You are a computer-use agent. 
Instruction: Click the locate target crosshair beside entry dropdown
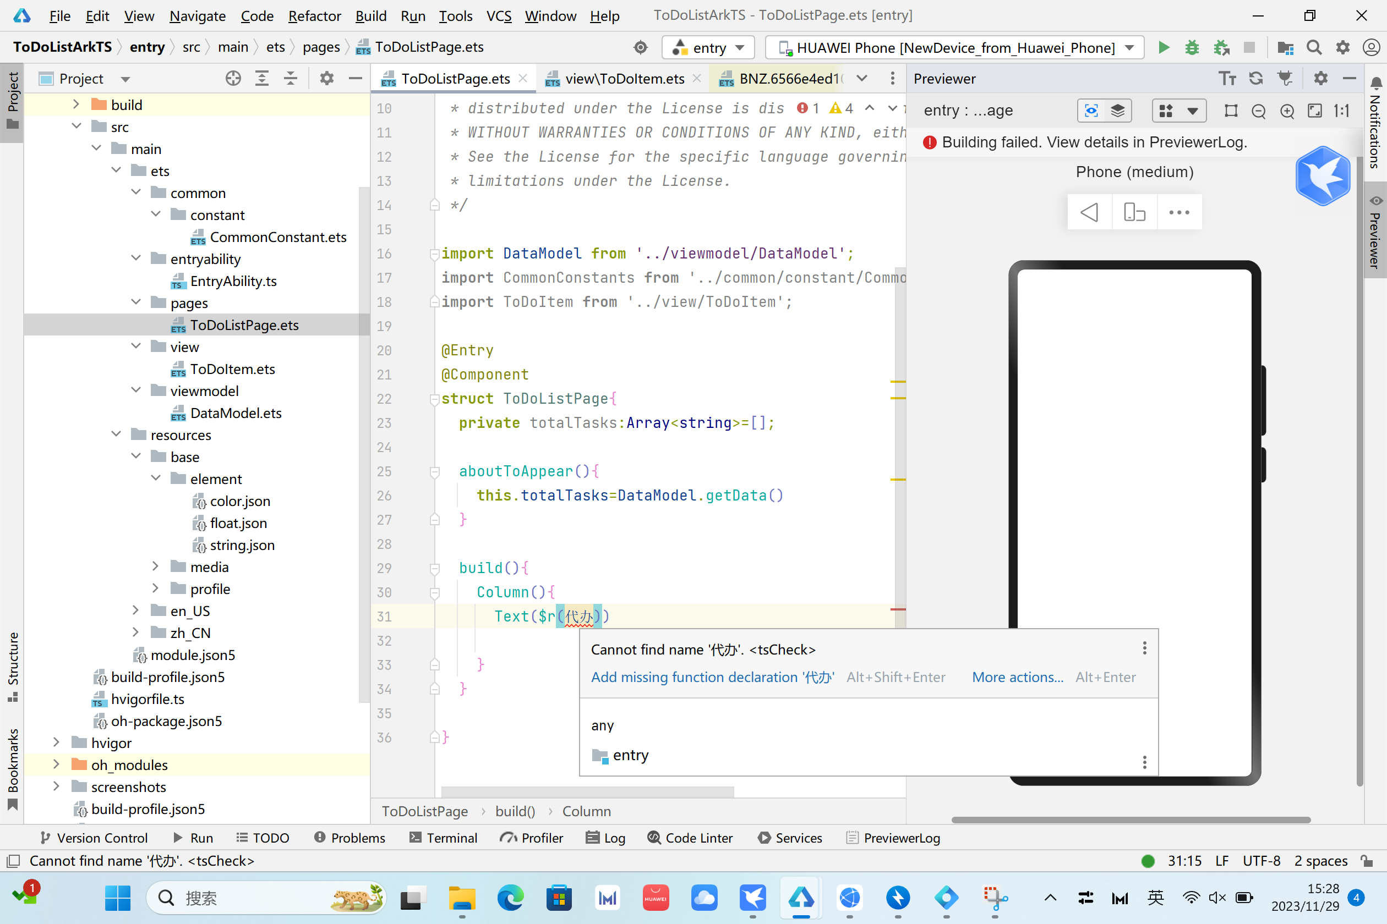[641, 47]
